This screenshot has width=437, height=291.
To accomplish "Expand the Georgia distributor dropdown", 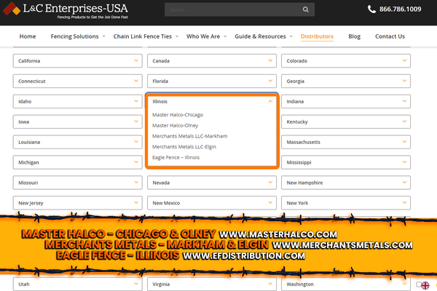I will 346,81.
